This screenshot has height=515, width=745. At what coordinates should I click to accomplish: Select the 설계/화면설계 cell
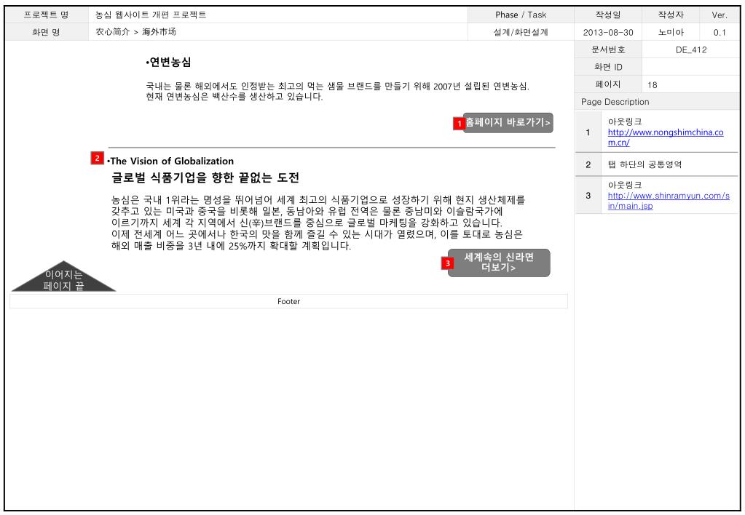coord(521,32)
